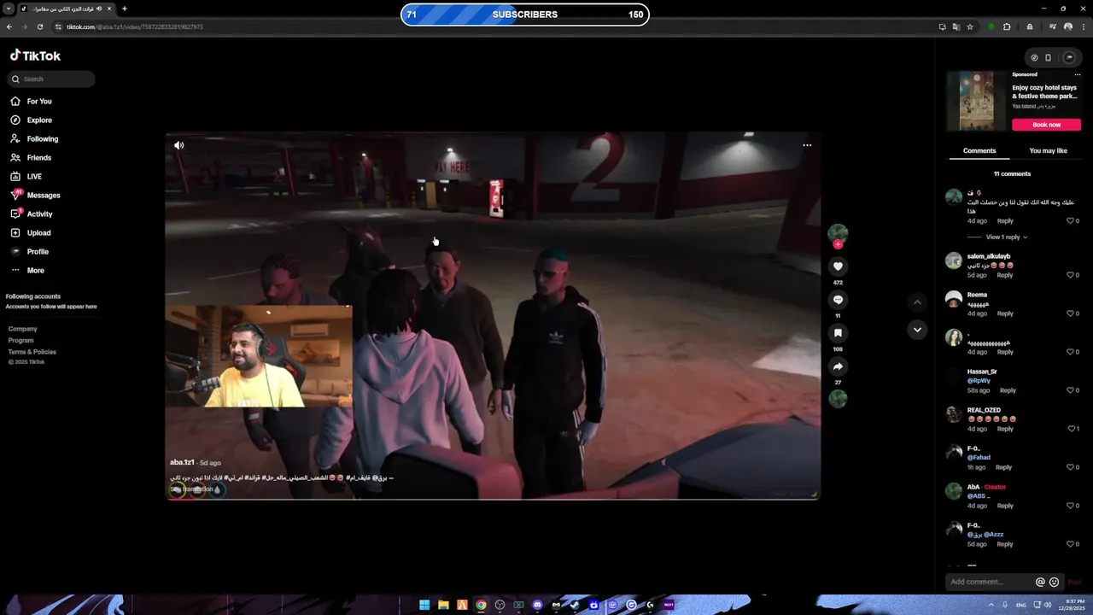This screenshot has width=1093, height=615.
Task: Click the browser back arrow
Action: click(x=9, y=26)
